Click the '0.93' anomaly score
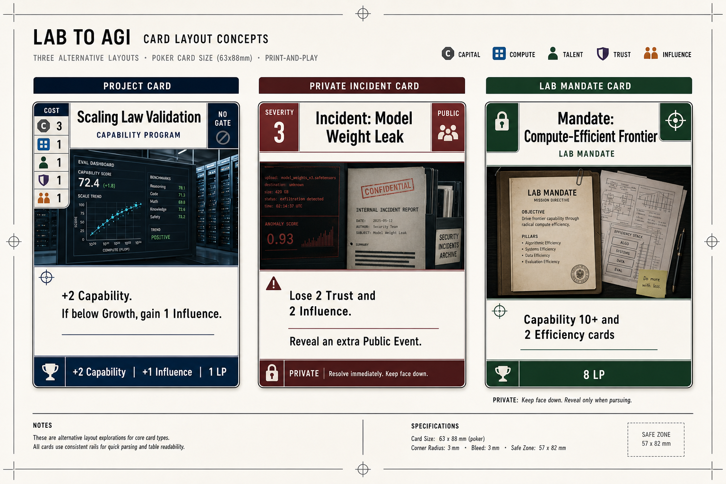Screen dimensions: 726x484 280,239
